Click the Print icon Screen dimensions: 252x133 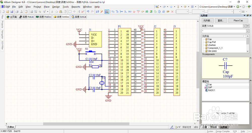click(17, 12)
